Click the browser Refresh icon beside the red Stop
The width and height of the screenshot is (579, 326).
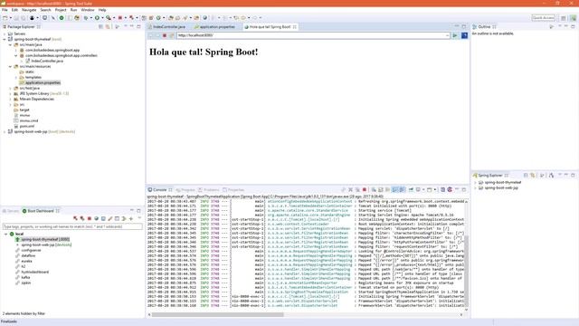pos(171,35)
